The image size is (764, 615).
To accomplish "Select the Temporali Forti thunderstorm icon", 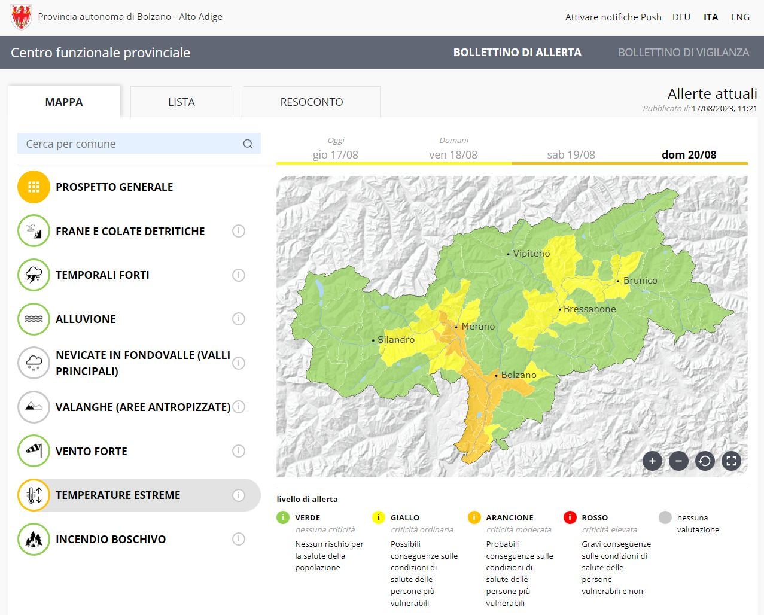I will [34, 275].
